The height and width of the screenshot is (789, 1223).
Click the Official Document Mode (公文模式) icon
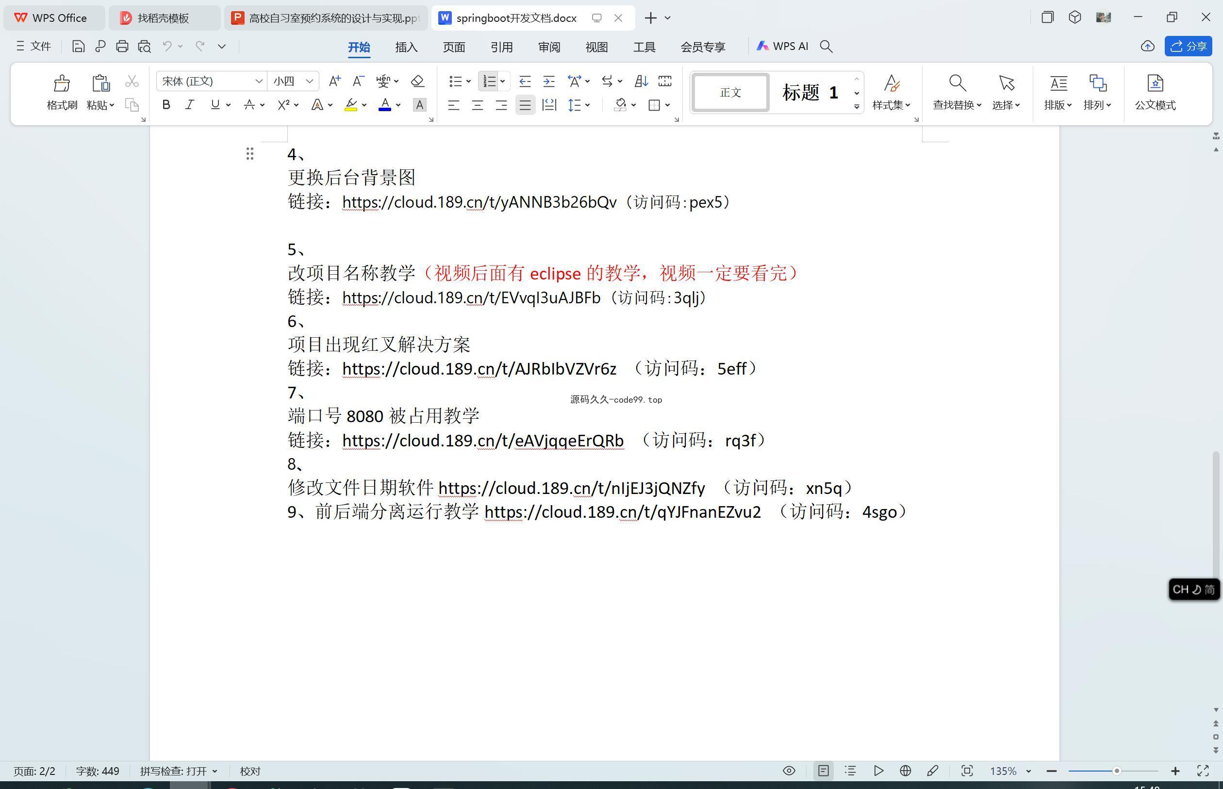pyautogui.click(x=1155, y=83)
